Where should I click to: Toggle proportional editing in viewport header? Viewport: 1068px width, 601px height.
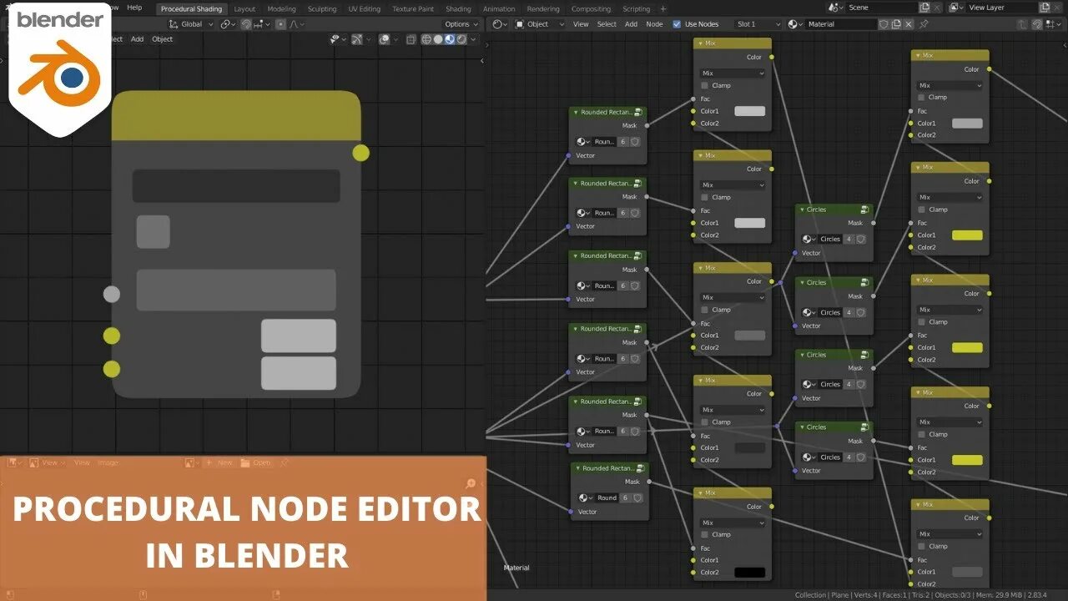point(280,24)
